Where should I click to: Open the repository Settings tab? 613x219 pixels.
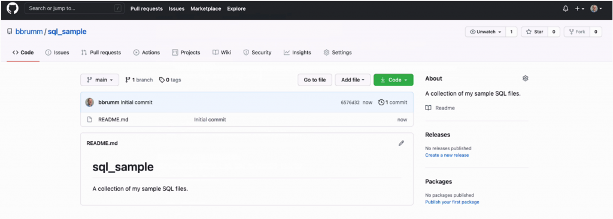[338, 53]
